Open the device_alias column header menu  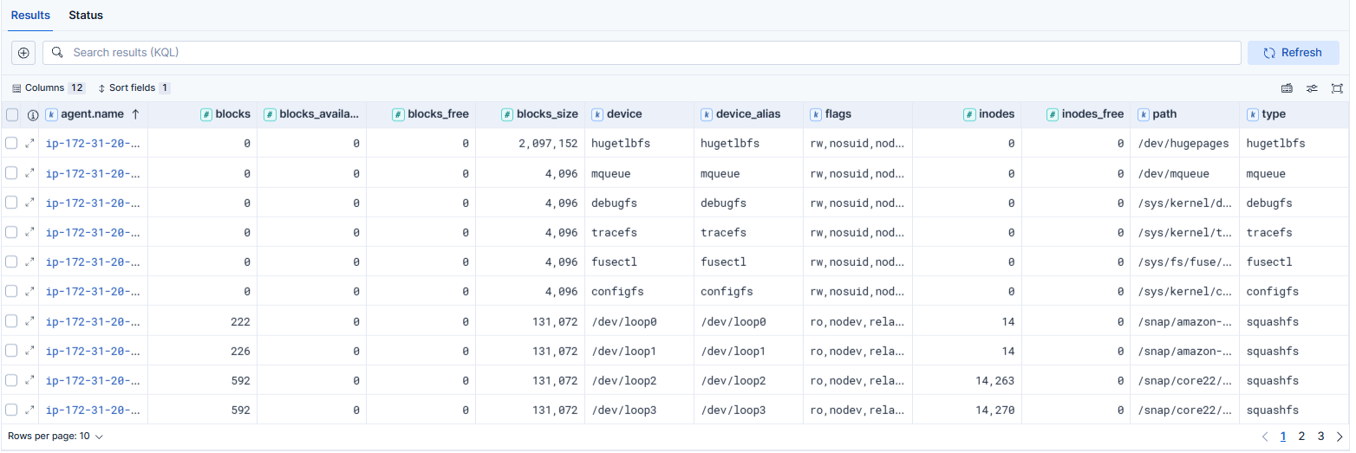pyautogui.click(x=748, y=114)
